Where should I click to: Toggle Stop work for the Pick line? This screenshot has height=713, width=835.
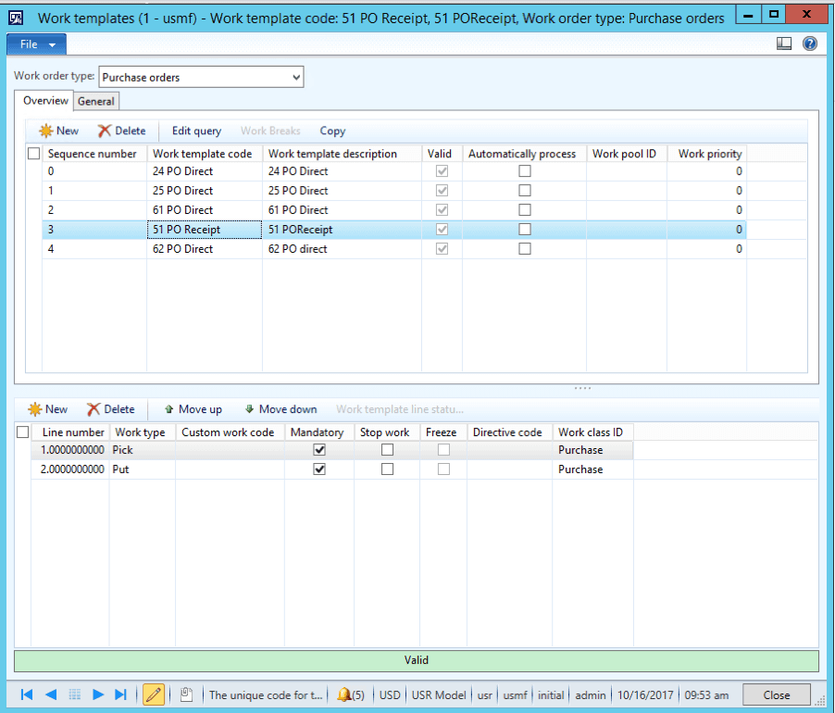tap(387, 450)
